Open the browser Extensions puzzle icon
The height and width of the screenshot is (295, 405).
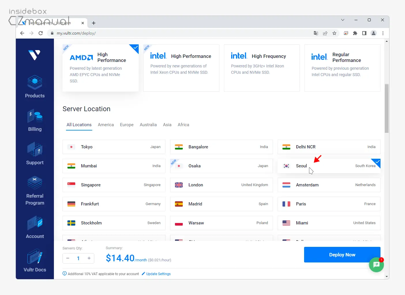(355, 33)
